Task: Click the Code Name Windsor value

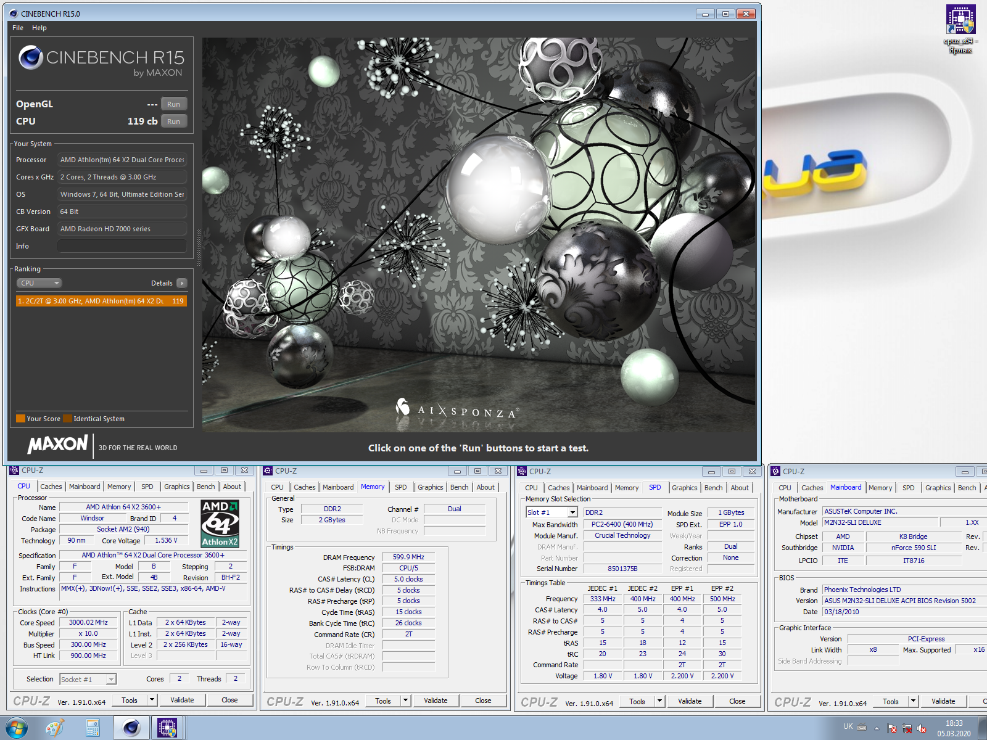Action: pyautogui.click(x=93, y=518)
